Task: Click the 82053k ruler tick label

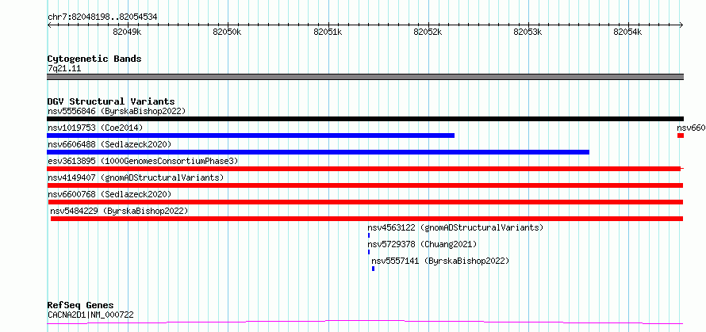Action: 528,32
